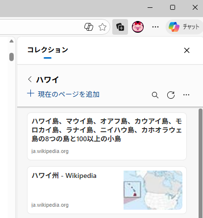Toggle the Collections toolbar button
The height and width of the screenshot is (218, 203).
120,27
